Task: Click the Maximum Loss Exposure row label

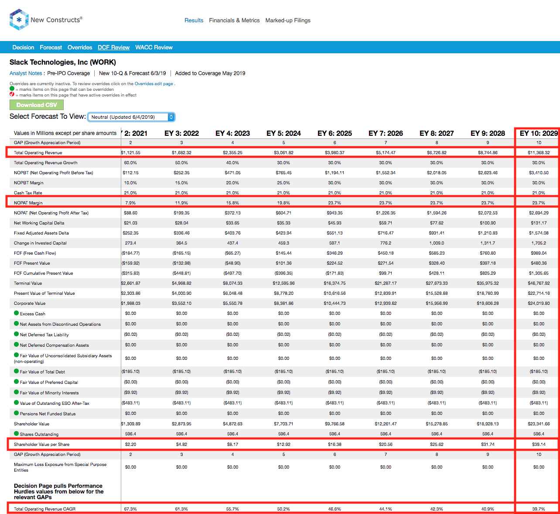Action: pyautogui.click(x=60, y=467)
